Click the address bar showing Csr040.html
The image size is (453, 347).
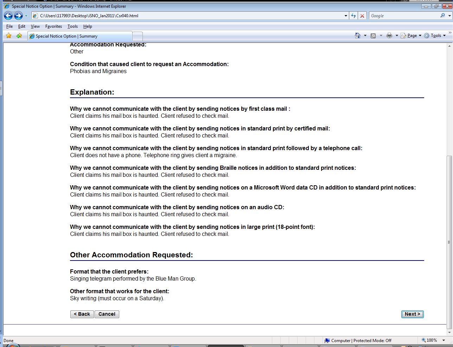pyautogui.click(x=190, y=15)
